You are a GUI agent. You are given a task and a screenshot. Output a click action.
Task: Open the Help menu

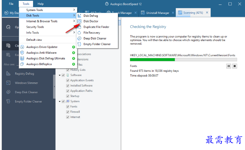click(40, 4)
